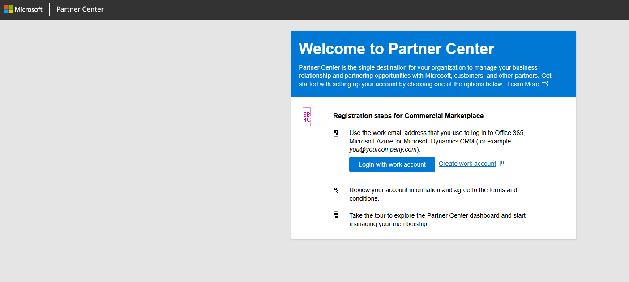
Task: Click 'Review your account information' step text
Action: (x=433, y=194)
